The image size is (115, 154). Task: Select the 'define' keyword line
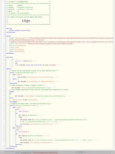pos(9,36)
